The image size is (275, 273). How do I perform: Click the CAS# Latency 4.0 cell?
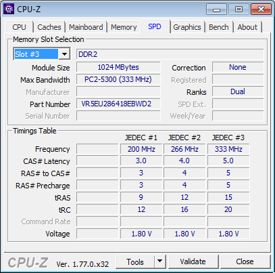click(x=184, y=161)
